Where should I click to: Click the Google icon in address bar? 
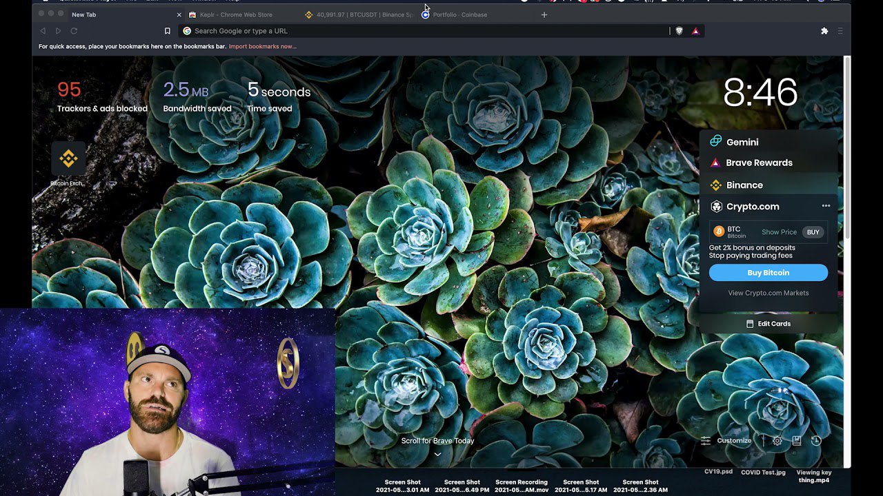(x=187, y=31)
